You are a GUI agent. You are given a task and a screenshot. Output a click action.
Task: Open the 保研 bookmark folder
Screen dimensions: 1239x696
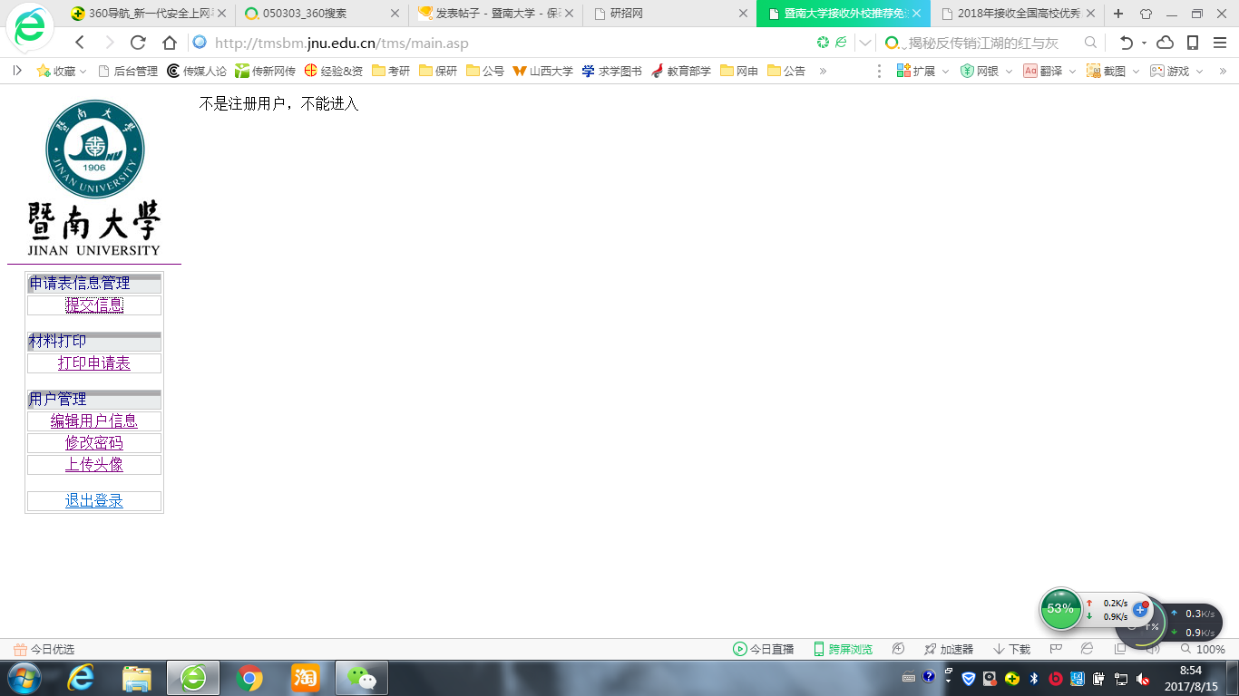tap(438, 71)
